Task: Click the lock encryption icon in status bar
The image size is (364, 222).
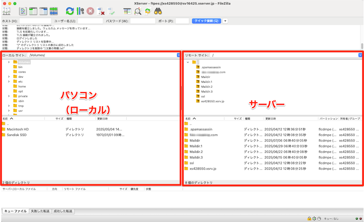Action: [x=309, y=218]
